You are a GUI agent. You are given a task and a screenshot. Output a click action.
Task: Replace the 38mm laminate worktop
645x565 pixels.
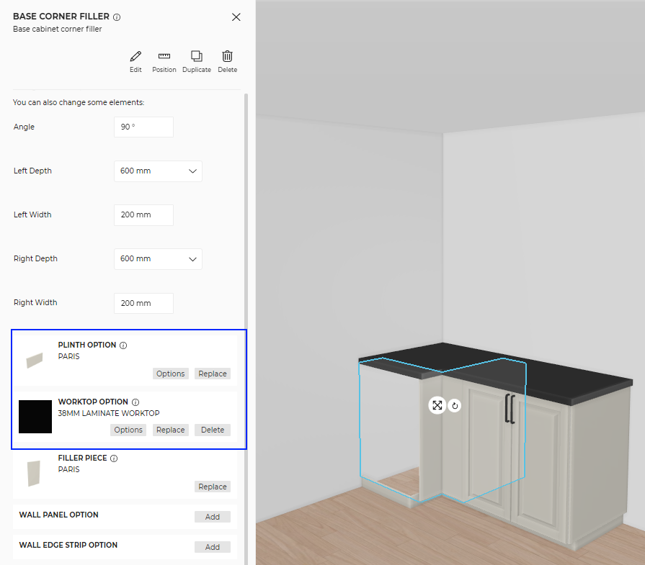(x=171, y=430)
